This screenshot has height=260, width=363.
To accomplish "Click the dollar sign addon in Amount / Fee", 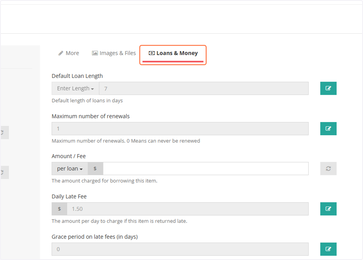I will [x=95, y=169].
